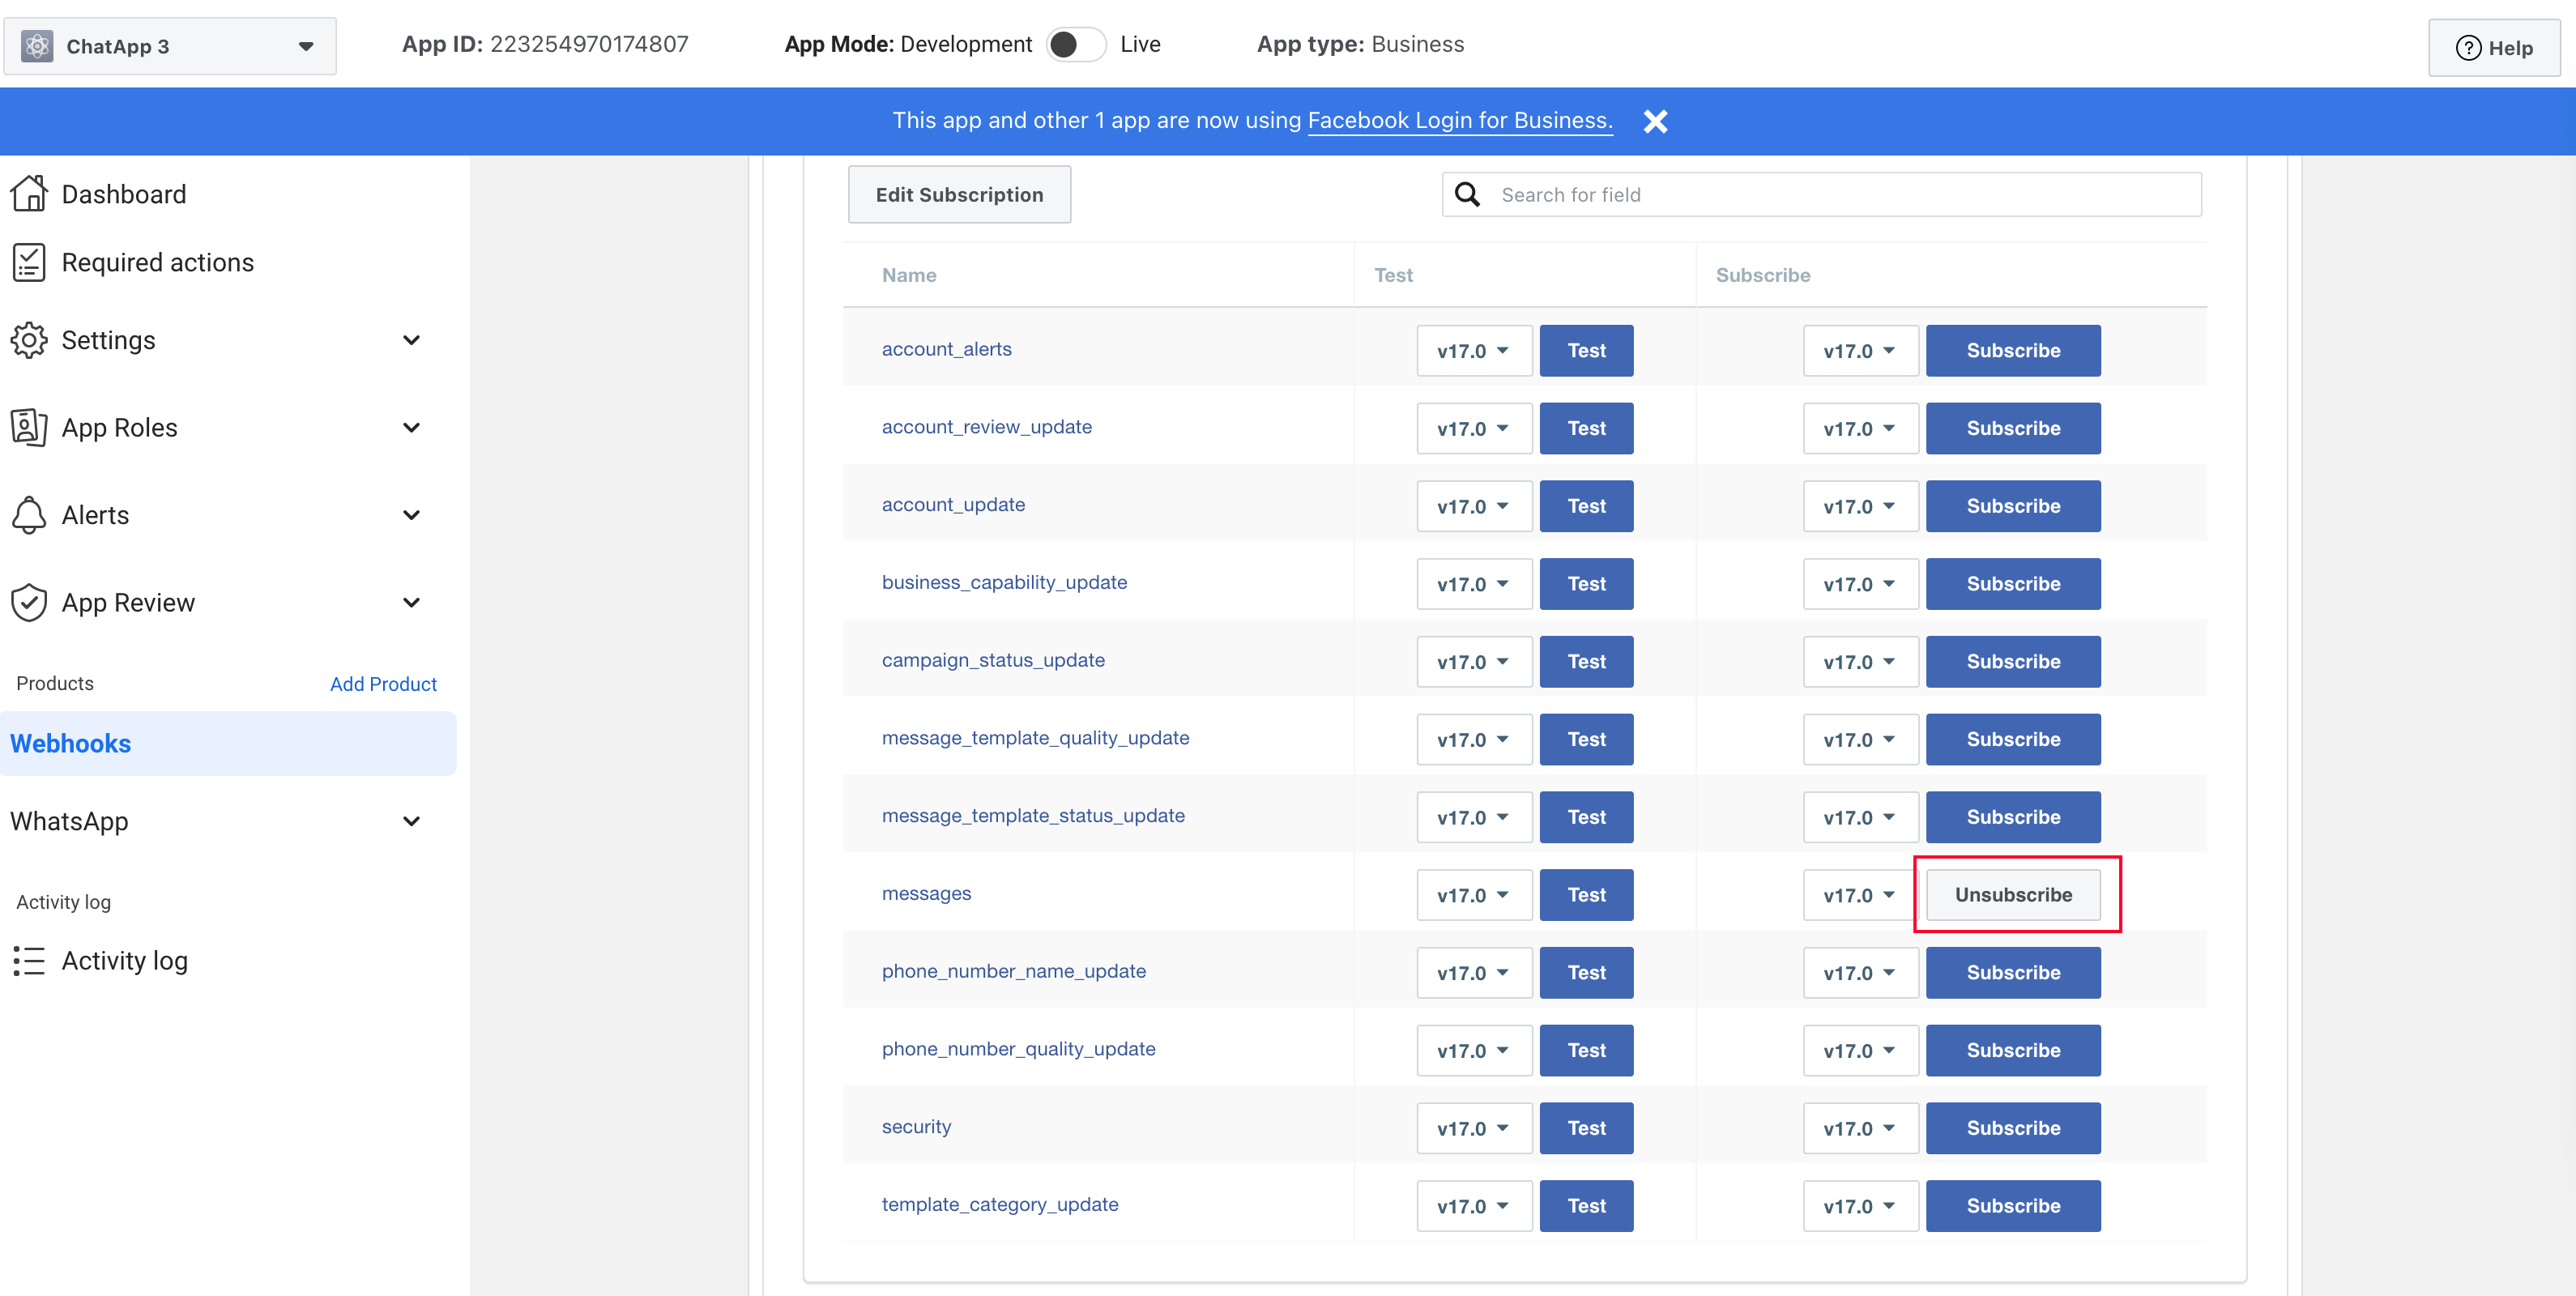Screen dimensions: 2576x1296
Task: Expand the WhatsApp sidebar section
Action: [x=411, y=821]
